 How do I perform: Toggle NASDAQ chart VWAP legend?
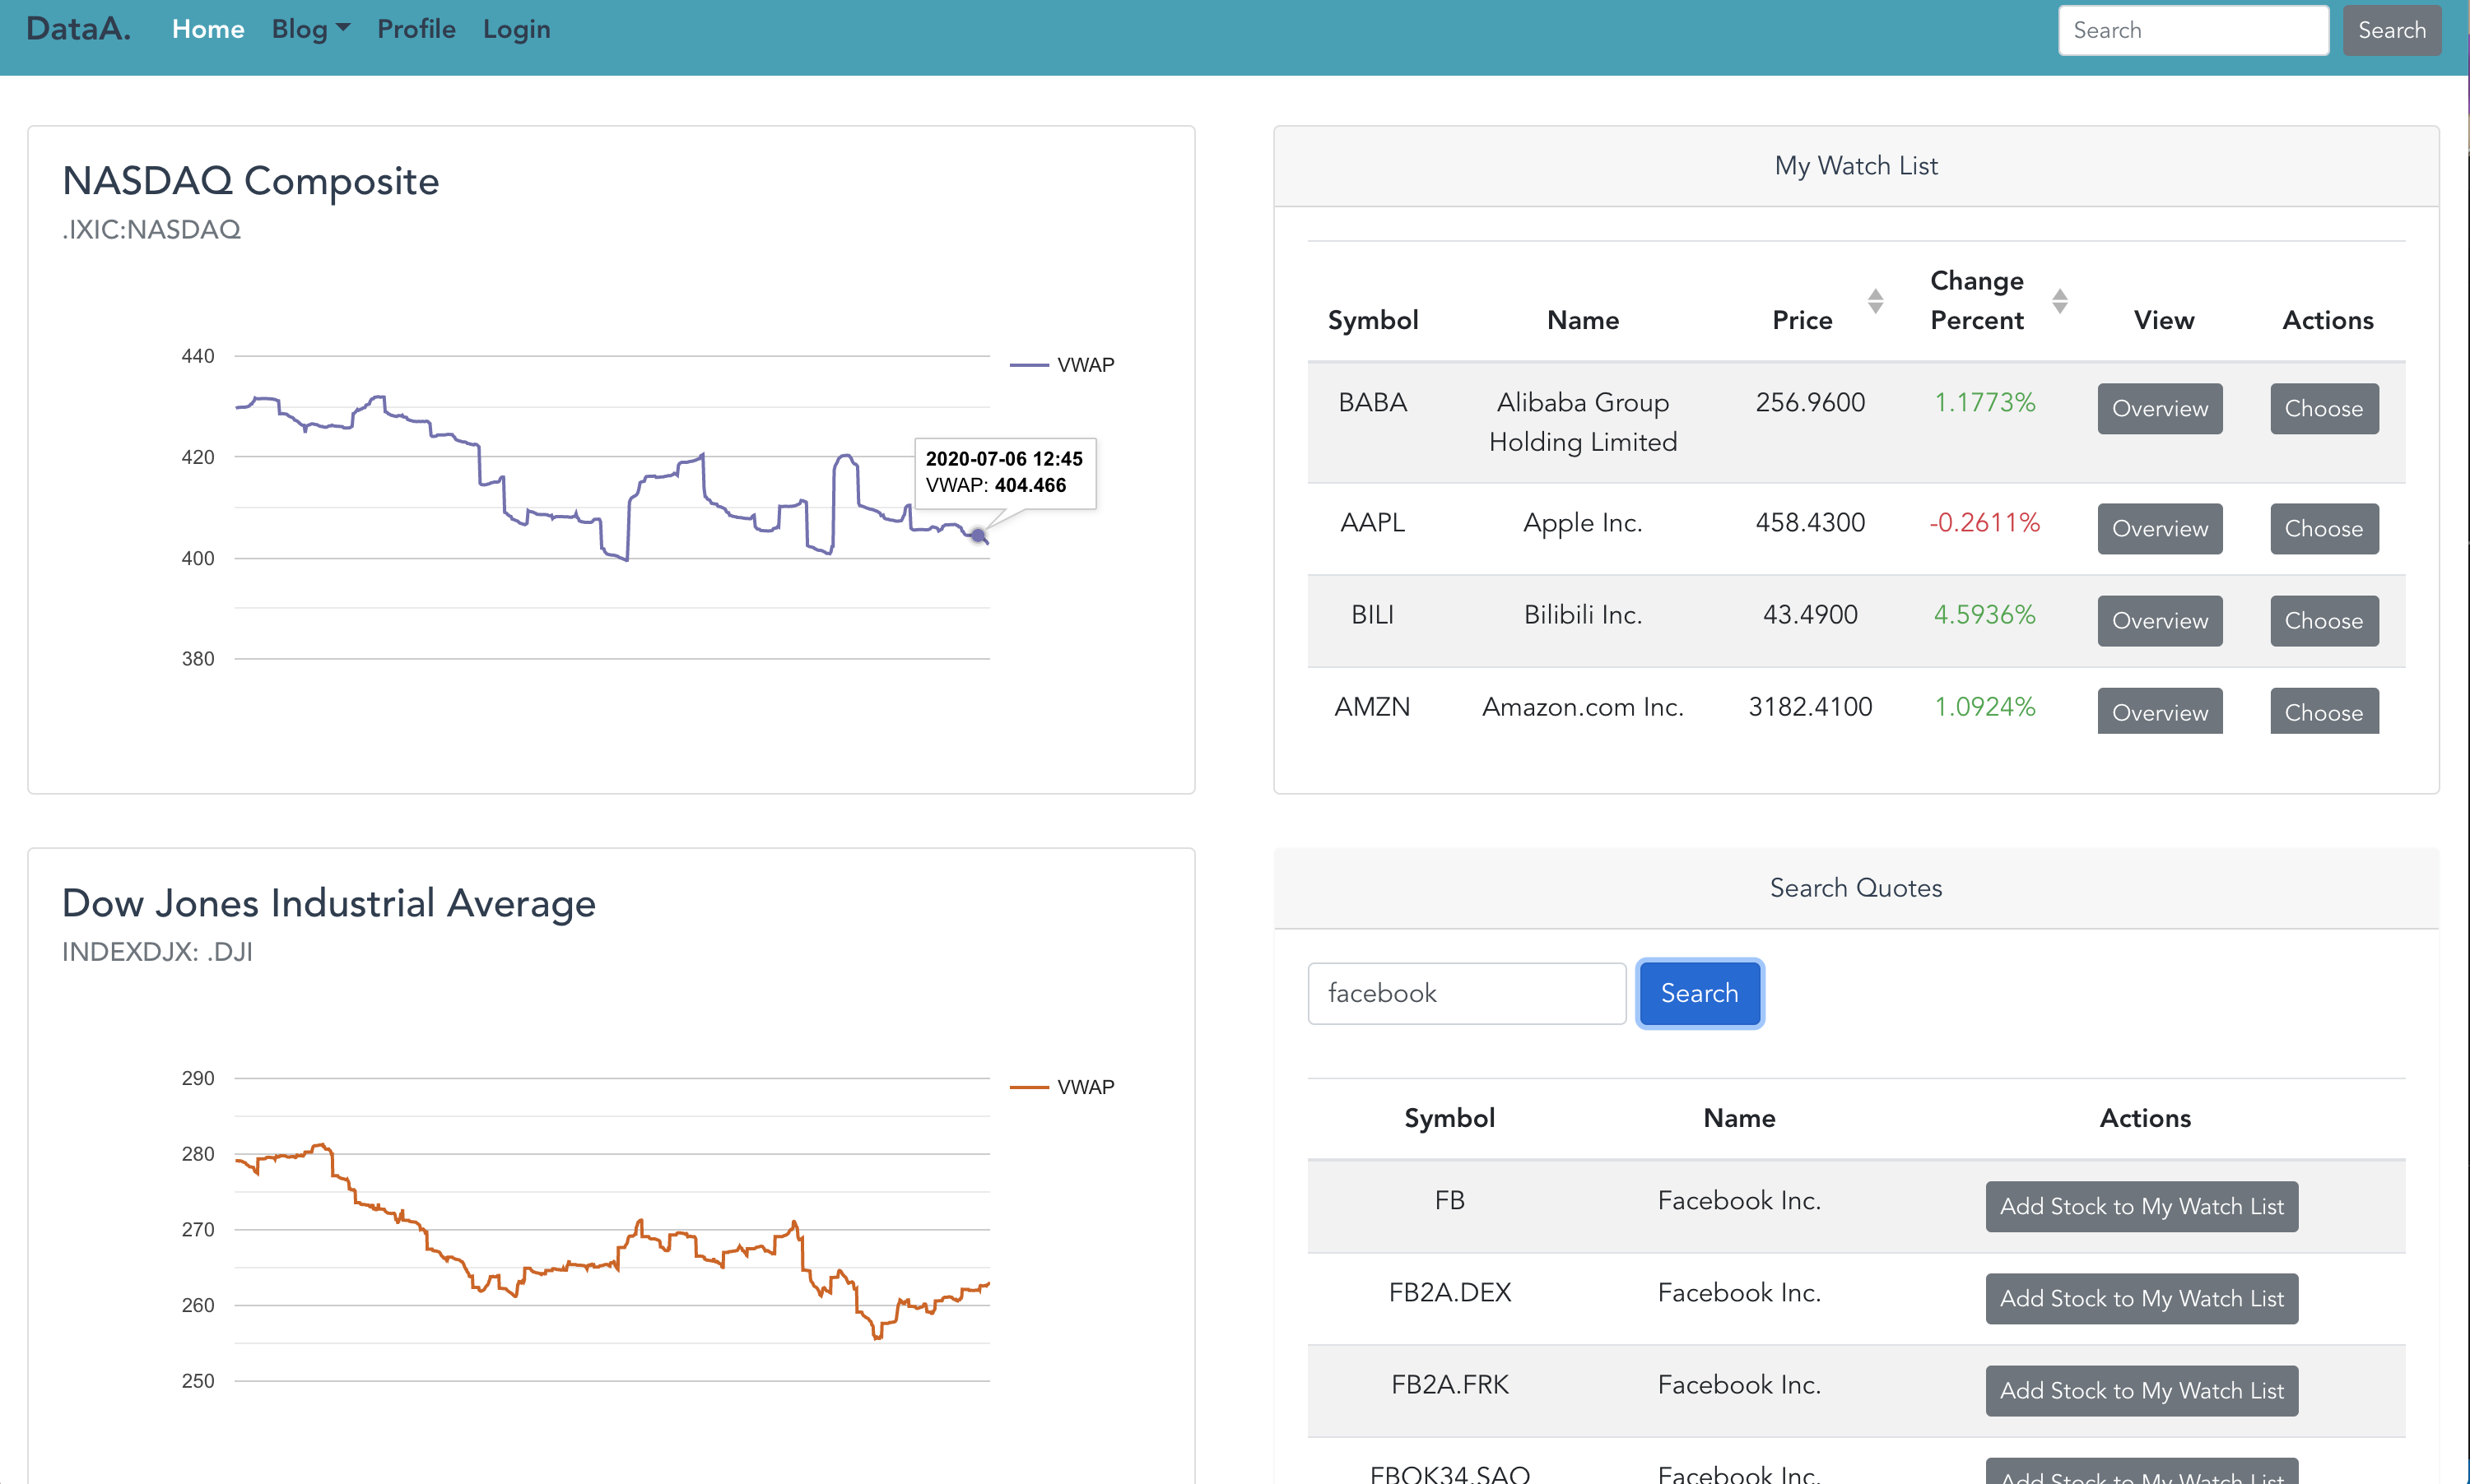pos(1063,365)
